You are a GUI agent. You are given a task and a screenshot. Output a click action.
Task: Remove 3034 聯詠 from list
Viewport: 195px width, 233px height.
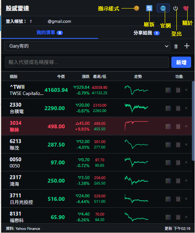186,126
